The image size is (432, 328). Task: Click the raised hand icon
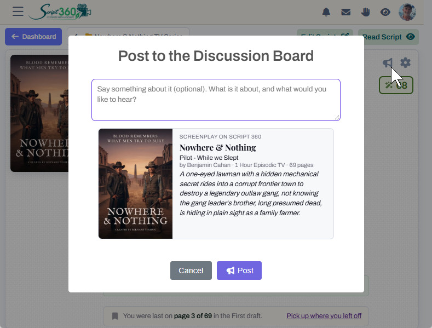365,12
